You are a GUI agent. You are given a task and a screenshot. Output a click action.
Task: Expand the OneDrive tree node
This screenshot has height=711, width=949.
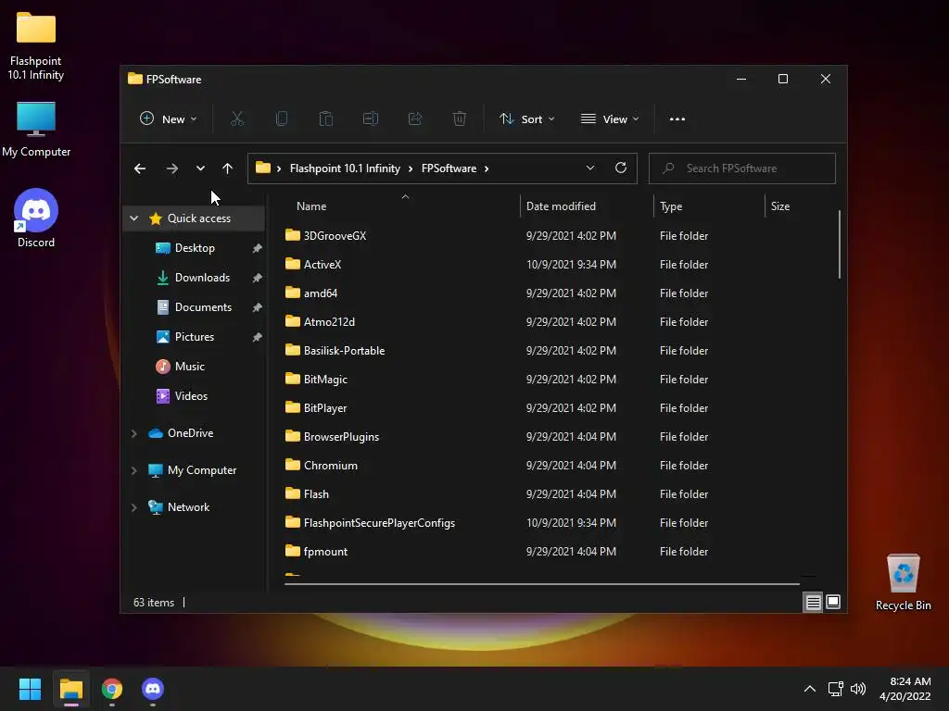[x=133, y=433]
